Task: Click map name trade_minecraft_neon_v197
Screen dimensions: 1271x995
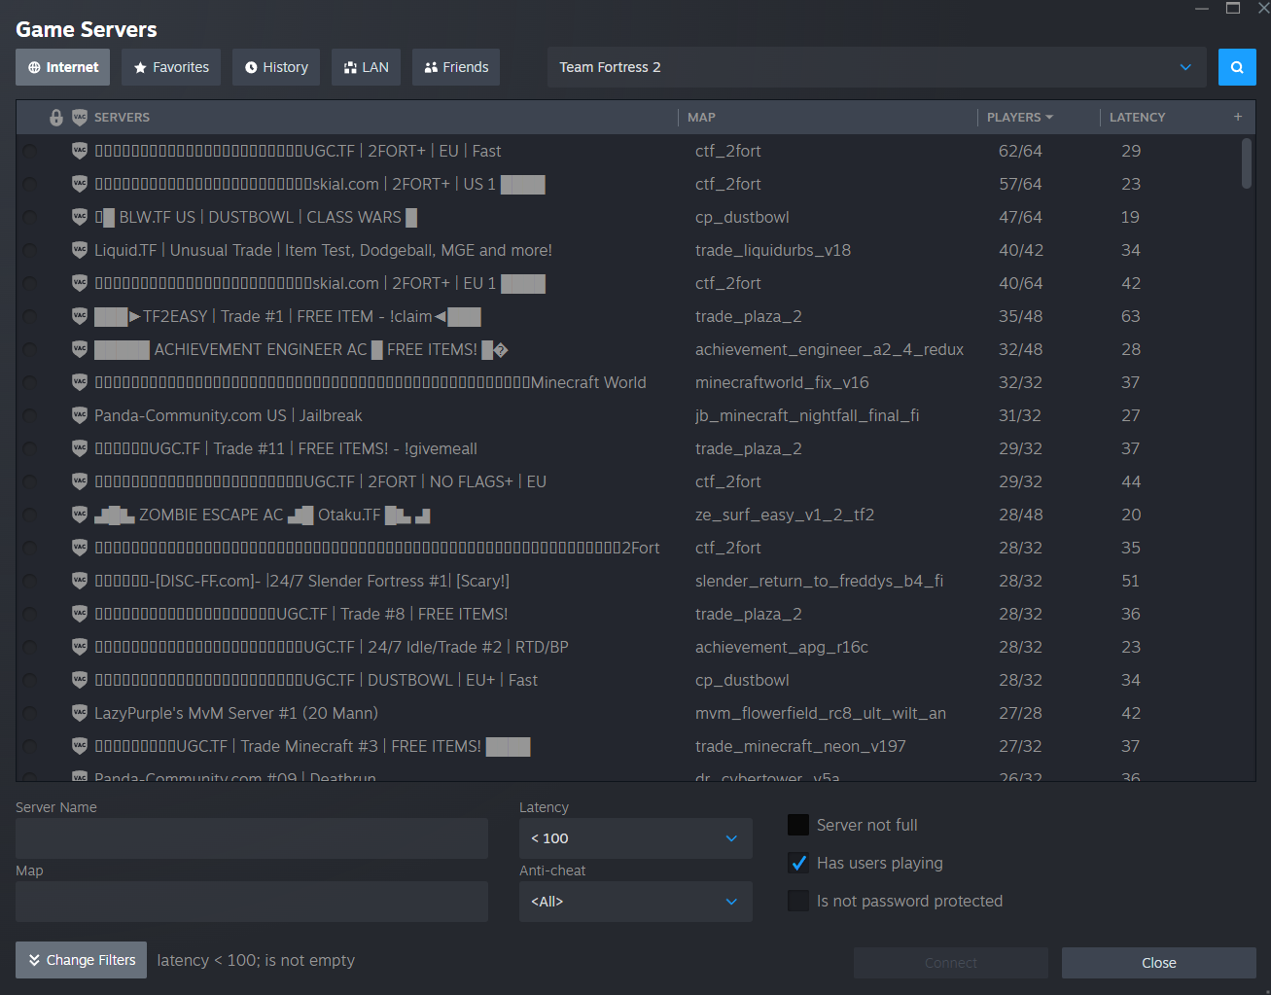Action: coord(800,746)
